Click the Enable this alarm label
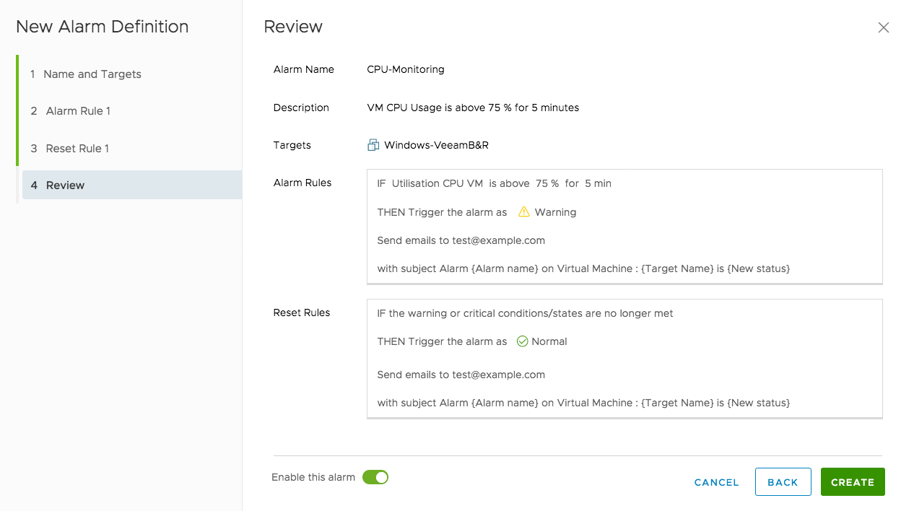The width and height of the screenshot is (901, 511). tap(313, 477)
